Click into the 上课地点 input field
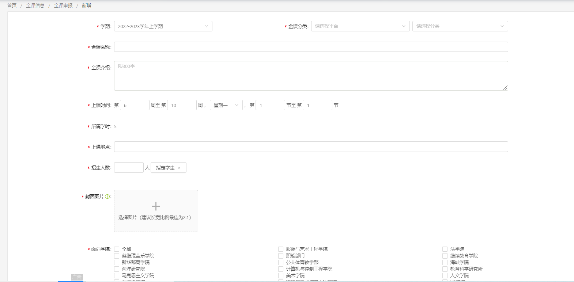This screenshot has width=574, height=282. [x=311, y=147]
